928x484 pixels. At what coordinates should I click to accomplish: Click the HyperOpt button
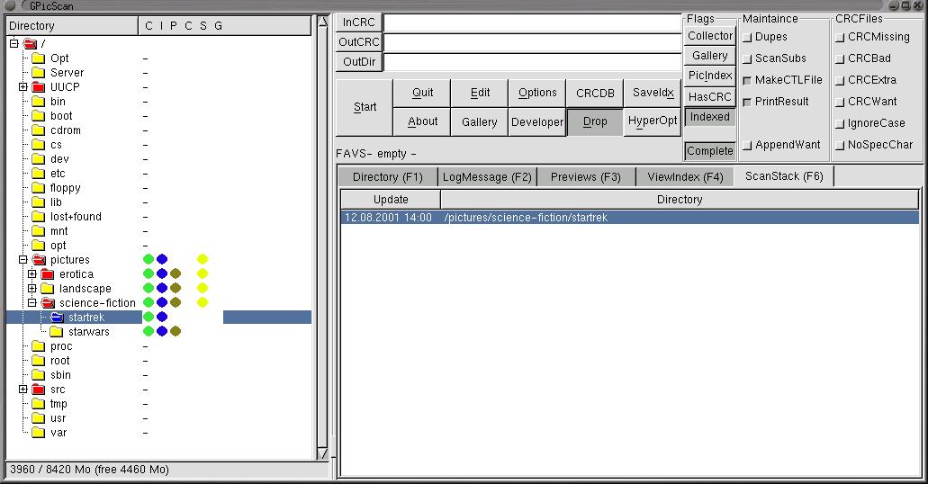point(653,121)
